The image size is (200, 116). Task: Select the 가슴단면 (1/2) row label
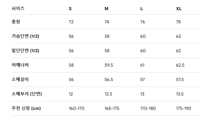25,36
